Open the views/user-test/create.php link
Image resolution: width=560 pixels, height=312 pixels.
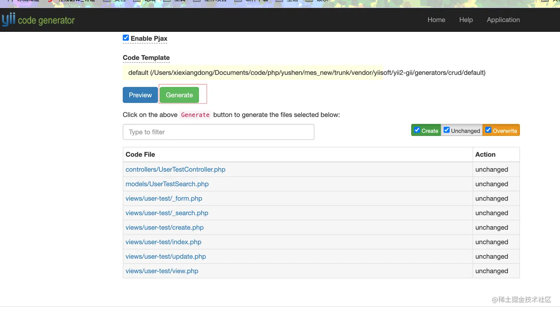(x=164, y=227)
